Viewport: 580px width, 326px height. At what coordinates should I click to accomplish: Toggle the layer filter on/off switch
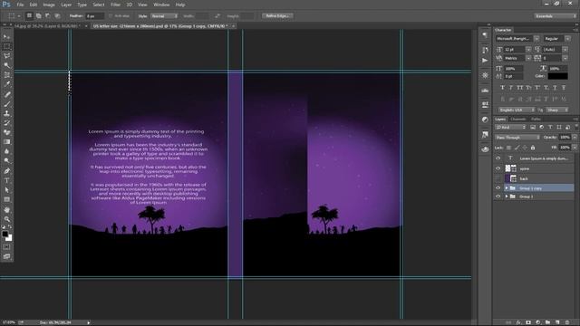pos(576,127)
